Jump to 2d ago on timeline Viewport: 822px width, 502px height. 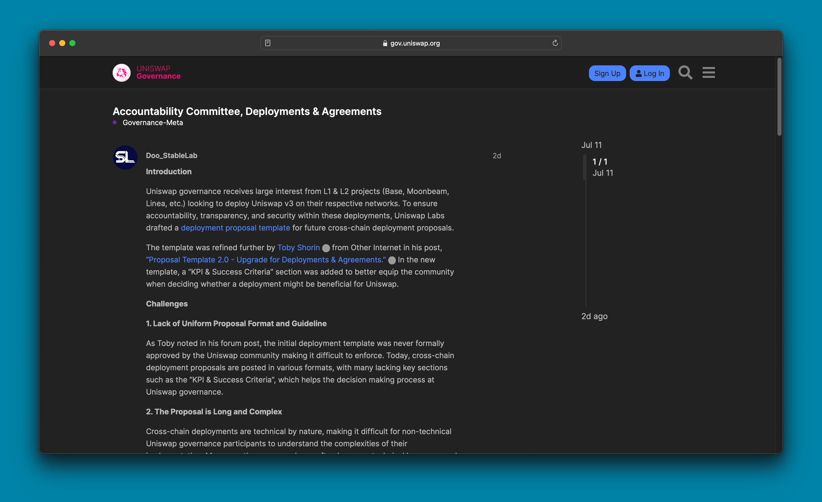point(594,316)
